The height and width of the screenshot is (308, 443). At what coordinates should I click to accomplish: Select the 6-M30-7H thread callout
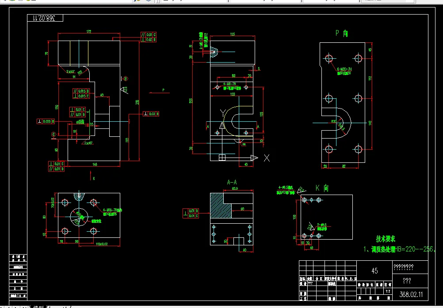tap(344, 69)
